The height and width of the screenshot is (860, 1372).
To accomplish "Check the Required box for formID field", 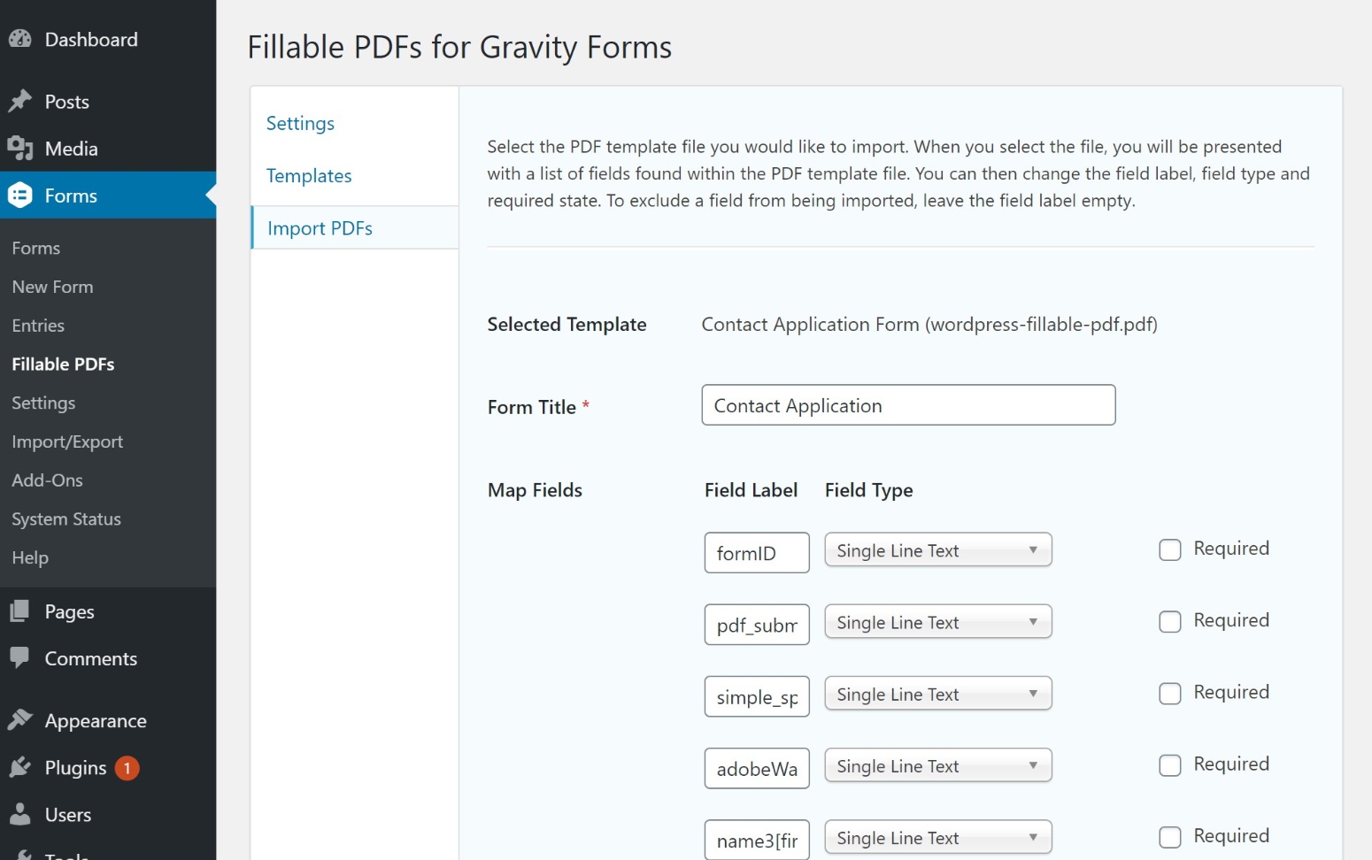I will [1170, 549].
